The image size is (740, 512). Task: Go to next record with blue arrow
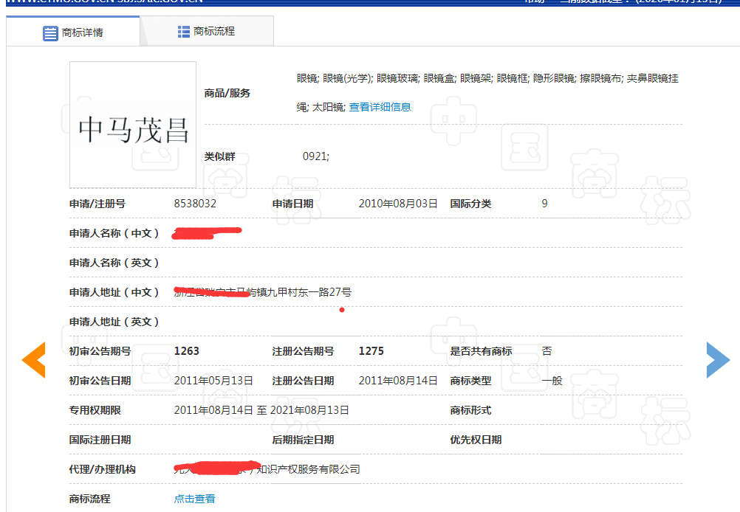pos(717,360)
